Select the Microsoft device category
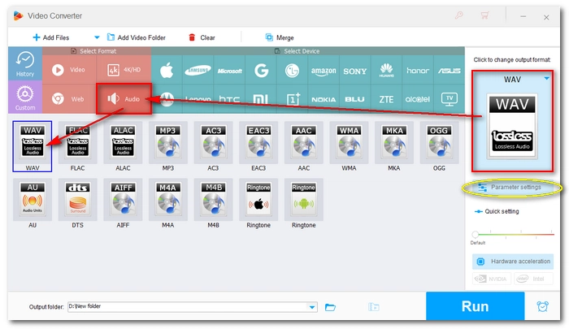Screen dimensions: 569x329 229,71
